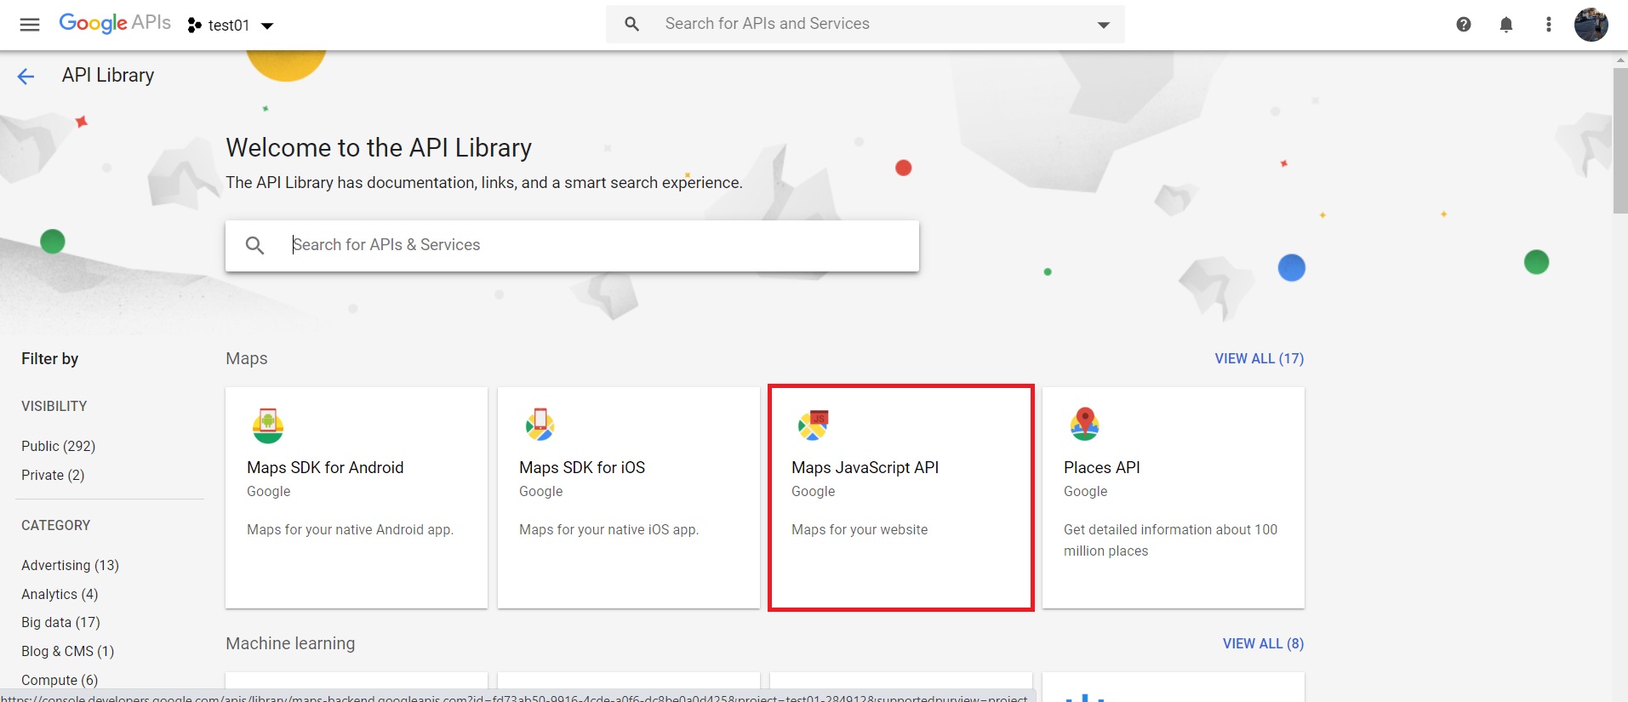Open the help question mark icon
The width and height of the screenshot is (1628, 702).
(x=1463, y=25)
